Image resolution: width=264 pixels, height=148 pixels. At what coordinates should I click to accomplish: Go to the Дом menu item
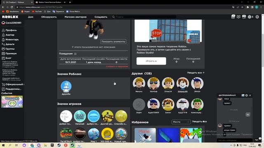pos(31,17)
